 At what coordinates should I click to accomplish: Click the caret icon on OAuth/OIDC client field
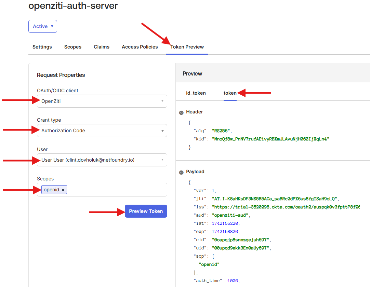click(x=162, y=101)
